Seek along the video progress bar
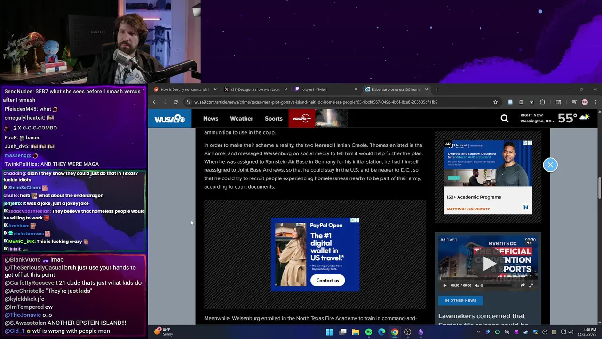 click(x=488, y=278)
